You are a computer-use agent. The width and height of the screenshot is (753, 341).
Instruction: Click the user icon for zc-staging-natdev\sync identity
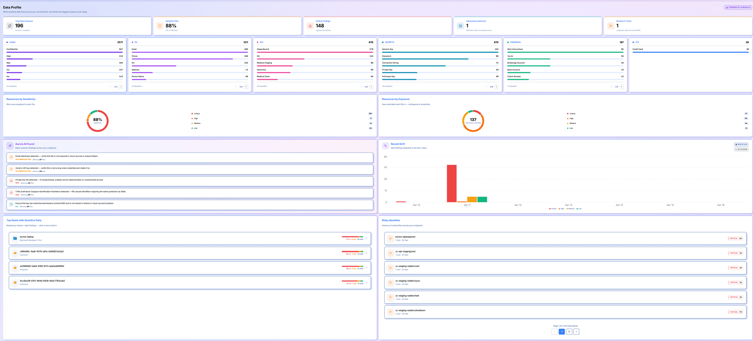[391, 282]
